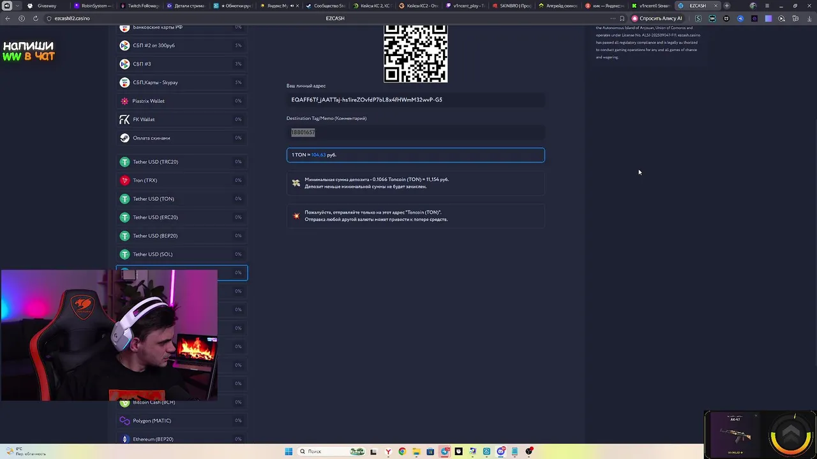Select Ethereum (BEP20) deposit option
This screenshot has height=459, width=817.
(x=182, y=439)
